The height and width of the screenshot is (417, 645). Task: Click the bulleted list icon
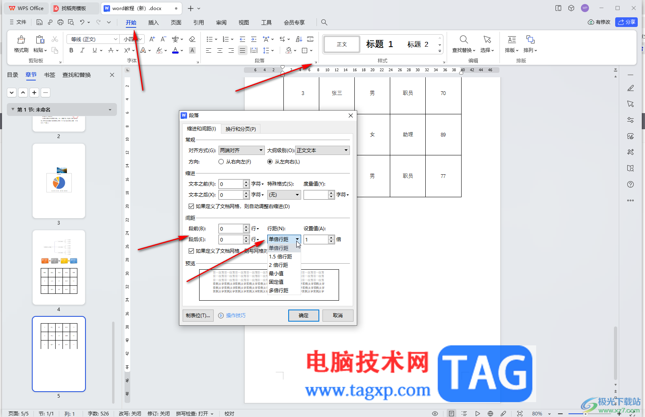[x=210, y=39]
